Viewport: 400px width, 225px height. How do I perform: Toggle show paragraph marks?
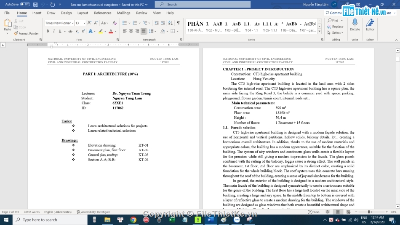pos(179,23)
